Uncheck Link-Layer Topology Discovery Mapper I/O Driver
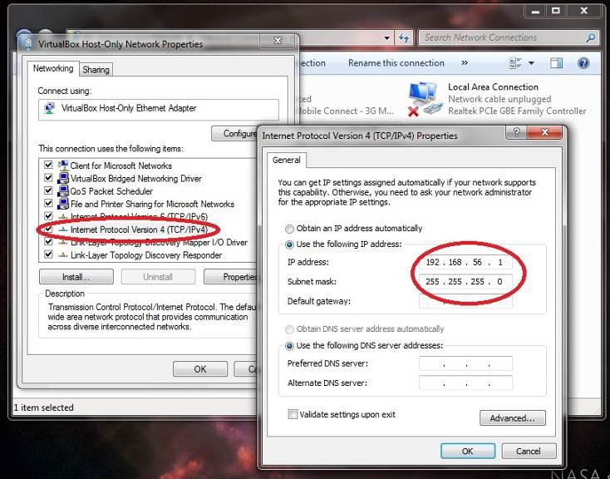 point(48,242)
